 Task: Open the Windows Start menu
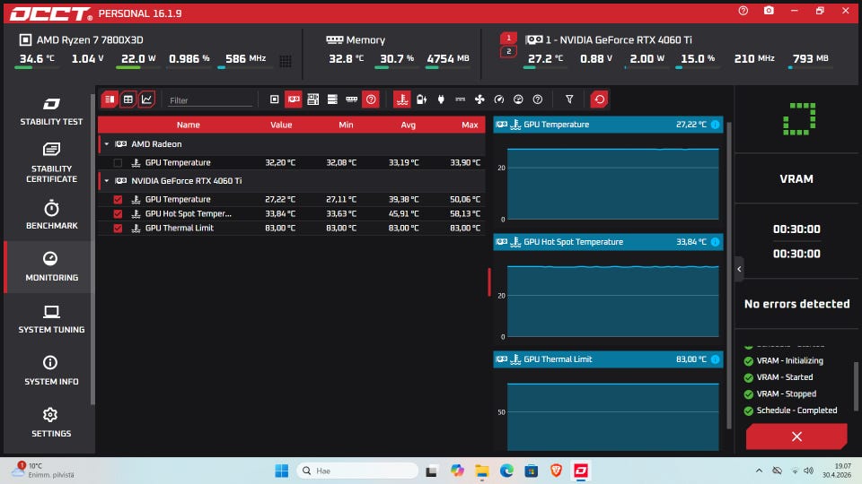281,471
